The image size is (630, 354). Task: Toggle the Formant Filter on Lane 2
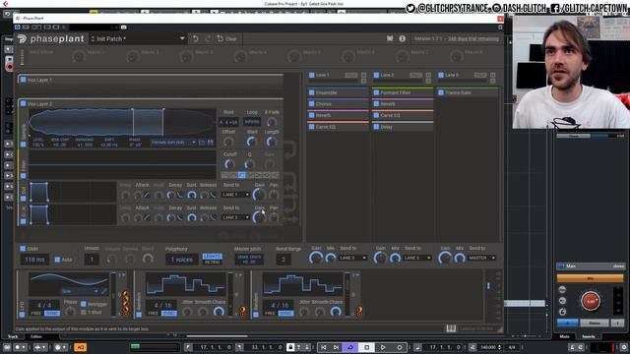376,92
